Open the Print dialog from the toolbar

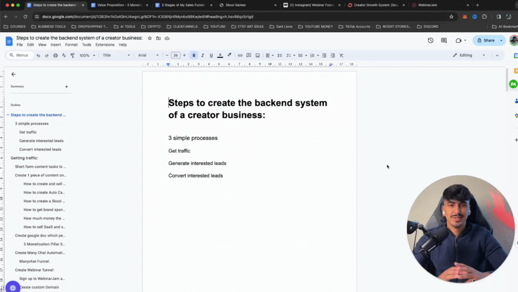[55, 55]
